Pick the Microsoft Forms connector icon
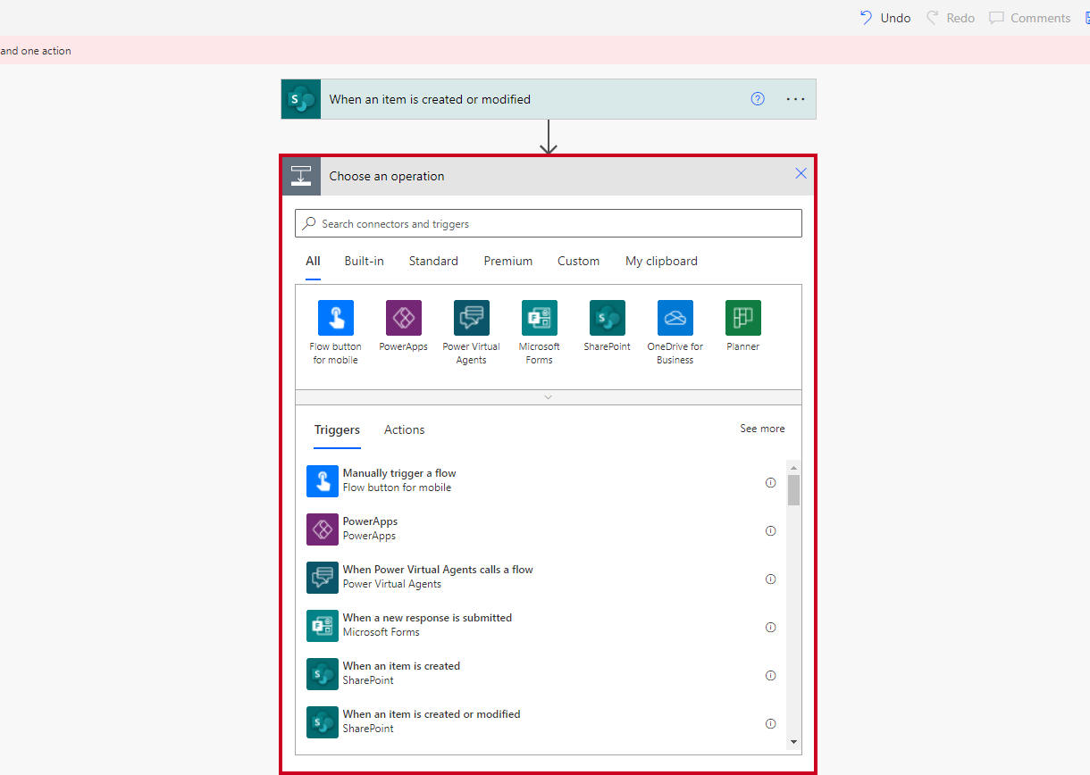 pos(540,318)
